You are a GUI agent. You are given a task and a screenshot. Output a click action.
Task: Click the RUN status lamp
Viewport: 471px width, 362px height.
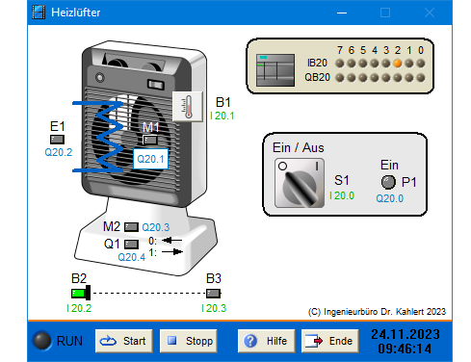coord(42,341)
